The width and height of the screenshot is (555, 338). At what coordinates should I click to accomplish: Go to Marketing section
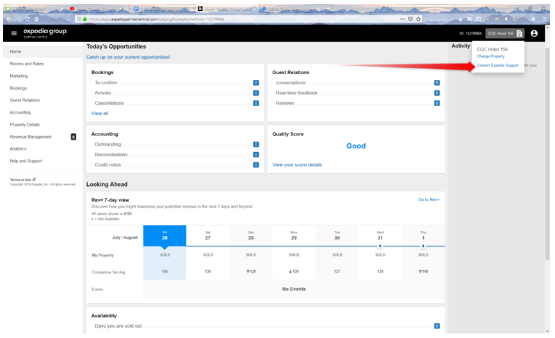(x=19, y=76)
